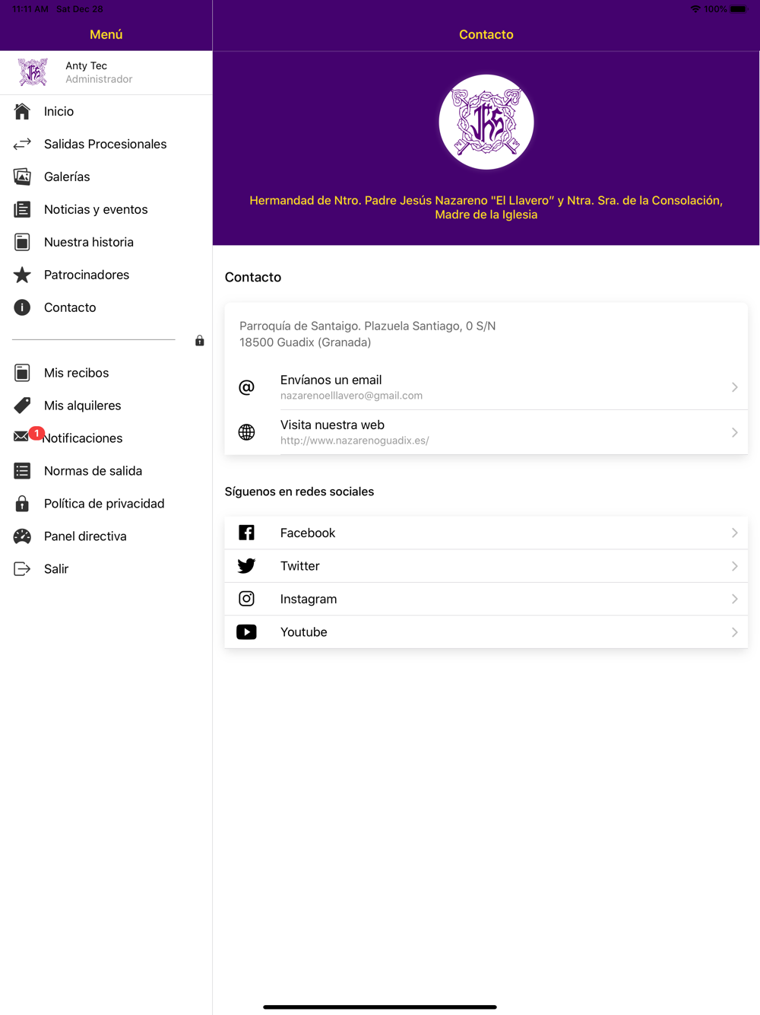Open the nazarenoguadix.es website link
760x1015 pixels.
[354, 441]
